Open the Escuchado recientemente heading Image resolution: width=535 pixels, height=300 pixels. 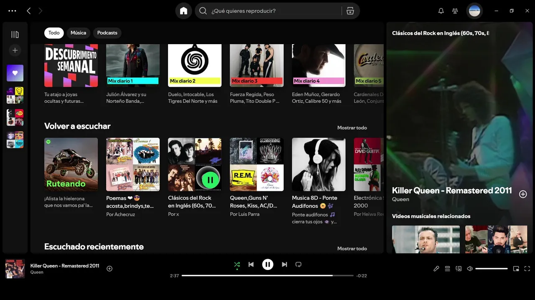pos(94,247)
